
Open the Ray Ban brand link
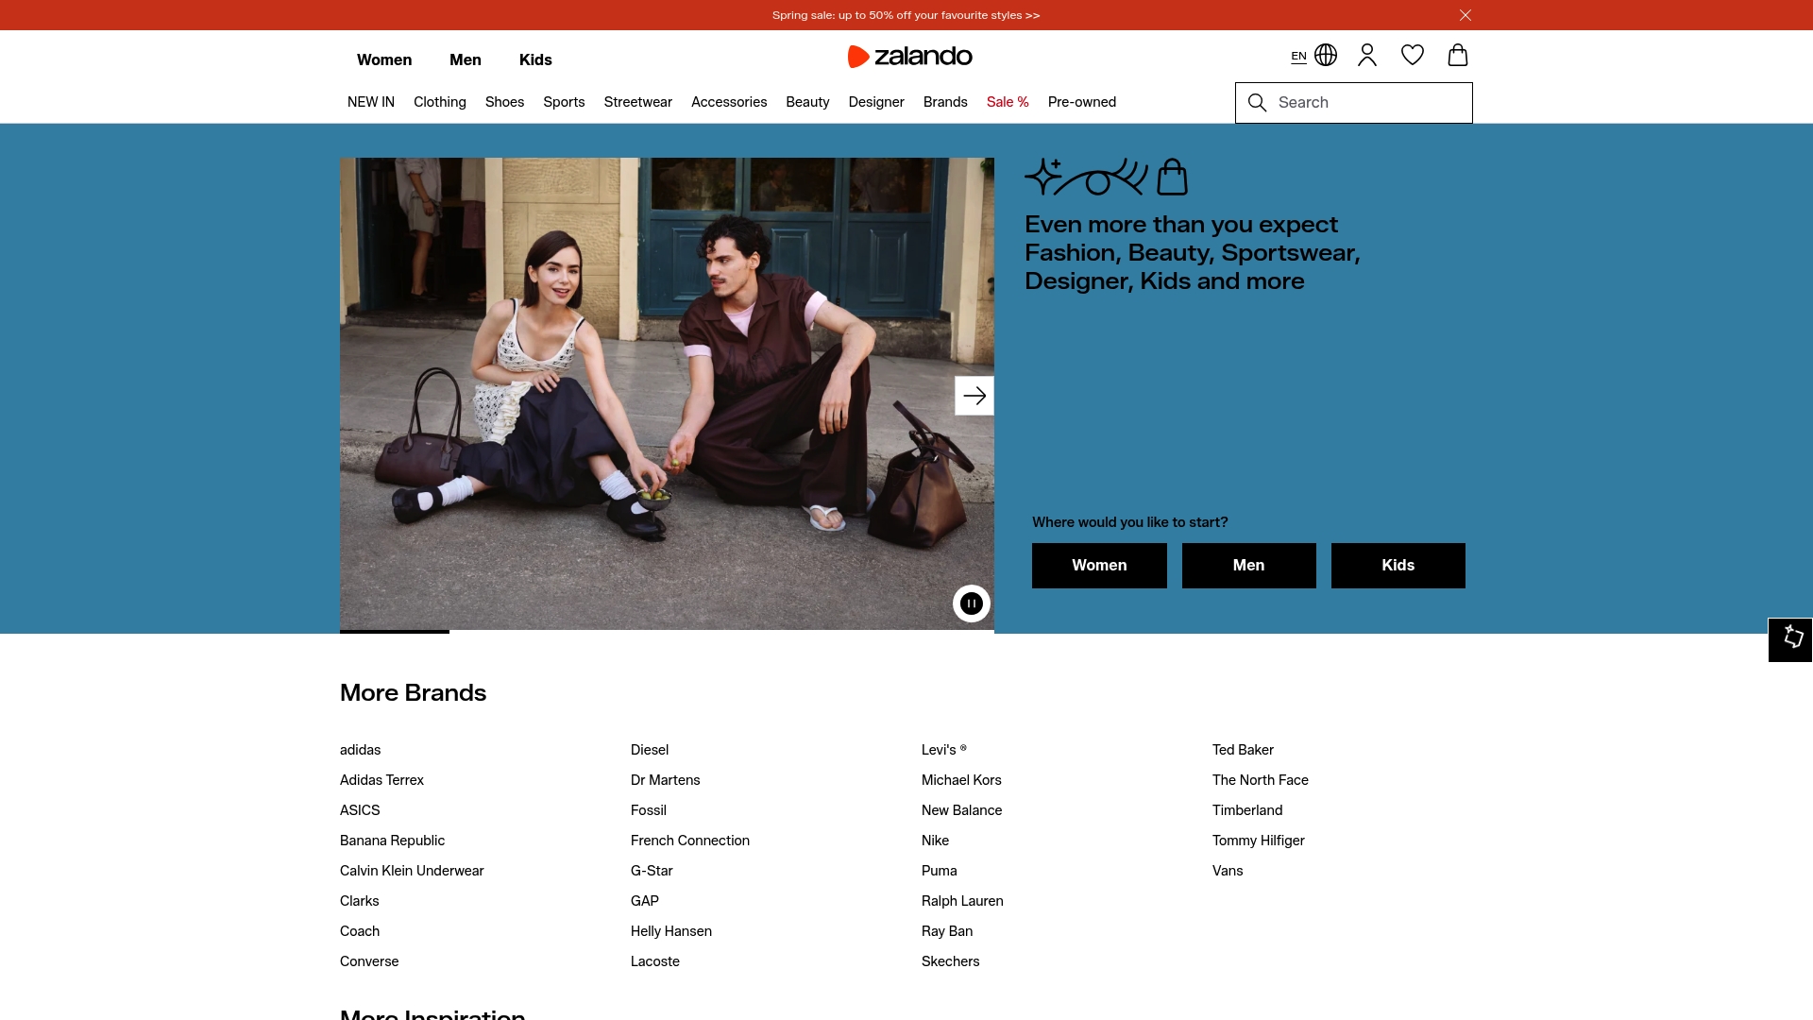947,931
